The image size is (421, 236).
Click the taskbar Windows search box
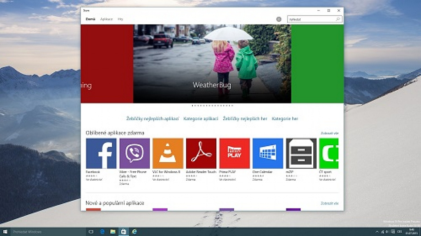pos(49,232)
